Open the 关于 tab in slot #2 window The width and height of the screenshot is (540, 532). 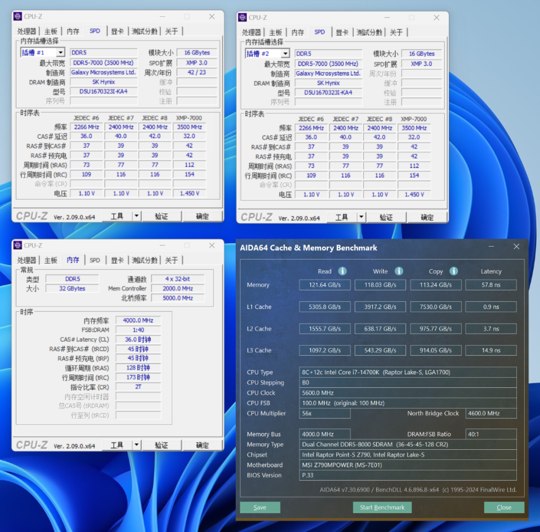397,33
